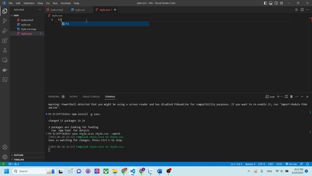Screen dimensions: 312x176
Task: Select style.scss in the Explorer tree
Action: point(27,34)
